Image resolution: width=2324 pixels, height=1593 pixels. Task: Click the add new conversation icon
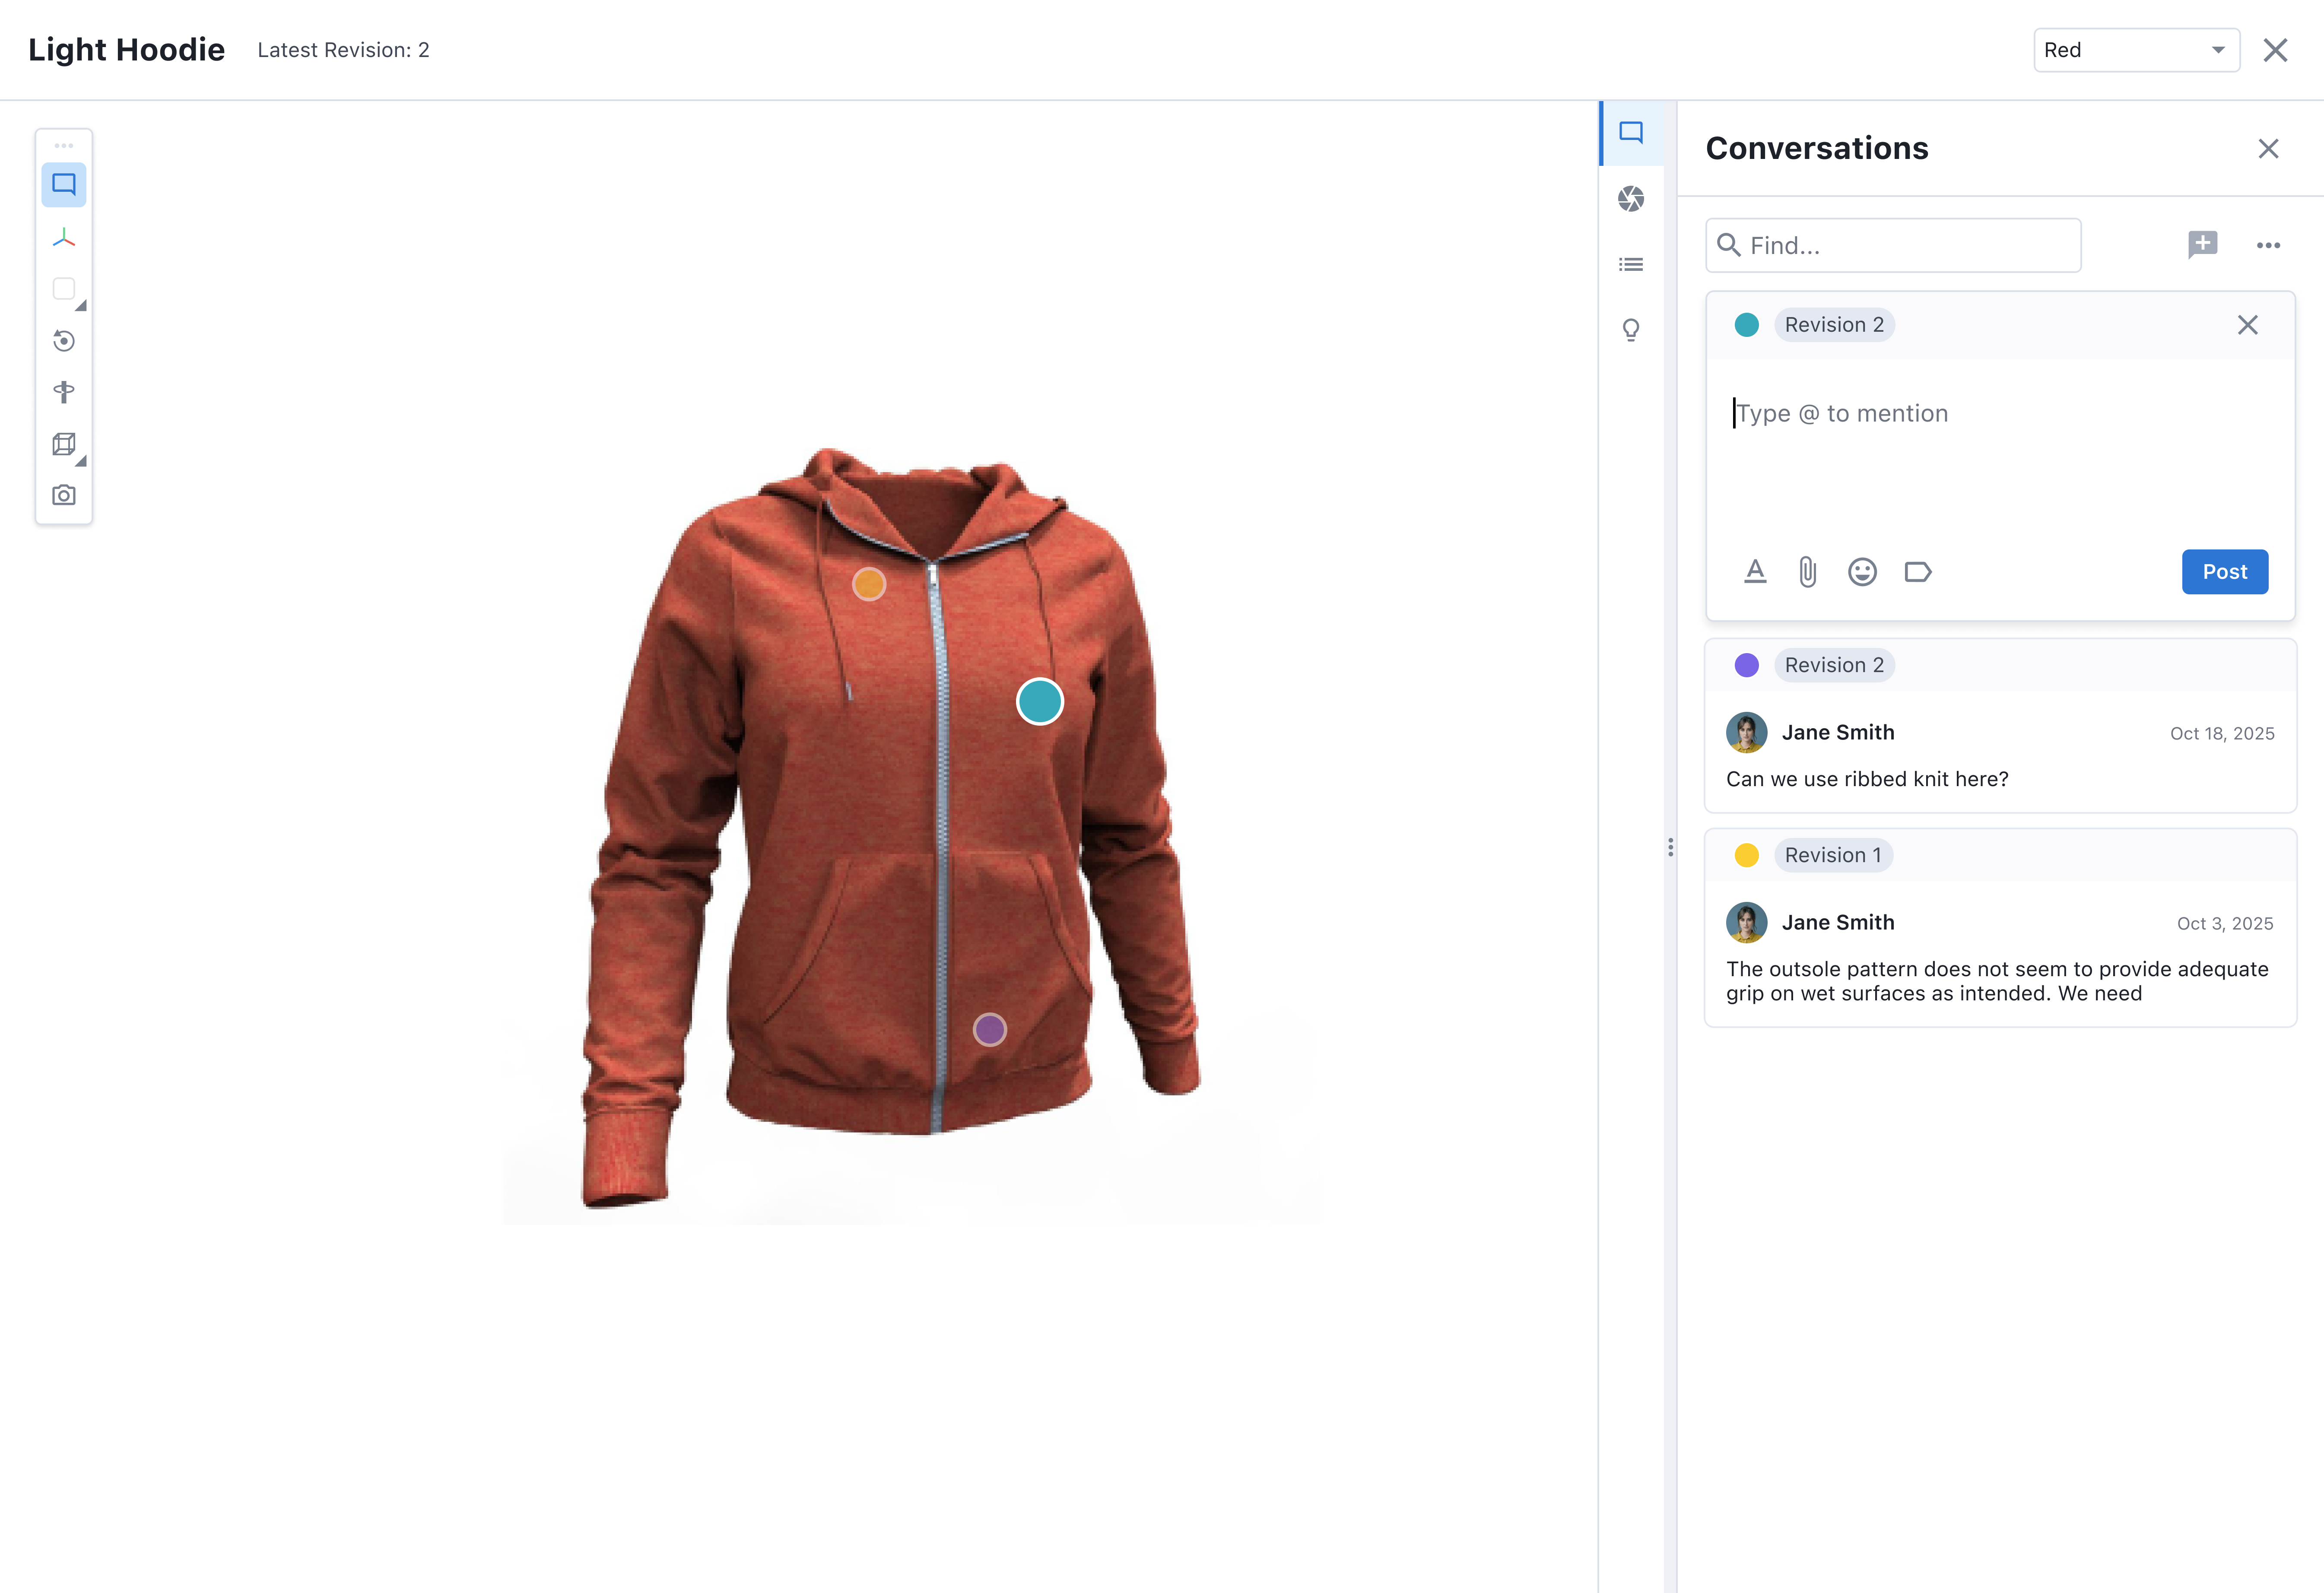click(x=2202, y=245)
